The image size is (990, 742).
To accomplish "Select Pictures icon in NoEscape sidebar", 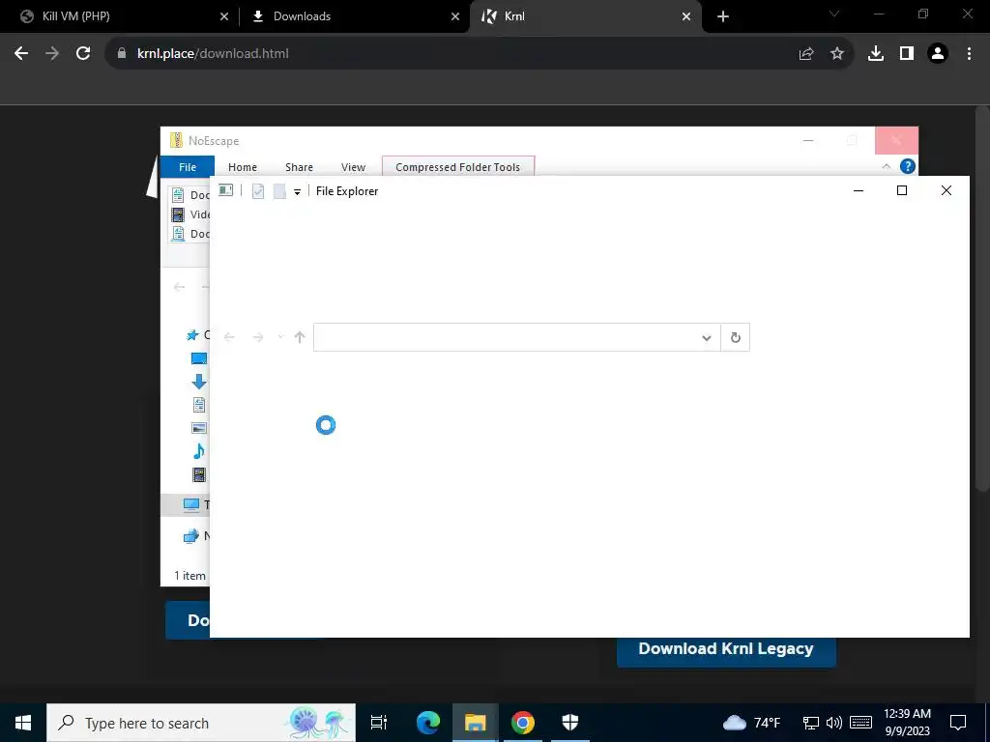I will (199, 428).
